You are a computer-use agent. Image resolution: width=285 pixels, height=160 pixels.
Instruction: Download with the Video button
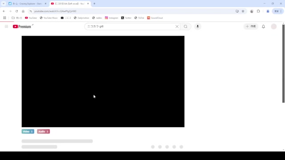pyautogui.click(x=28, y=132)
